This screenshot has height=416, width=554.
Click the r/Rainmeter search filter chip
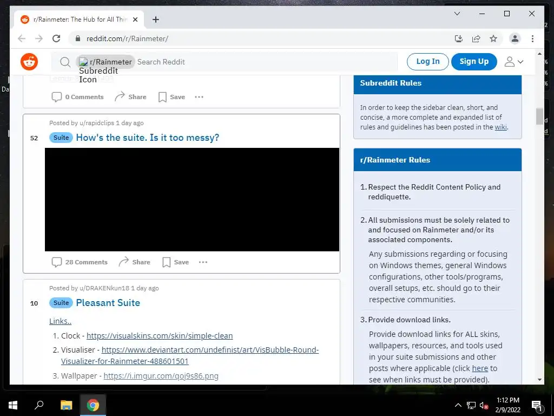tap(105, 62)
